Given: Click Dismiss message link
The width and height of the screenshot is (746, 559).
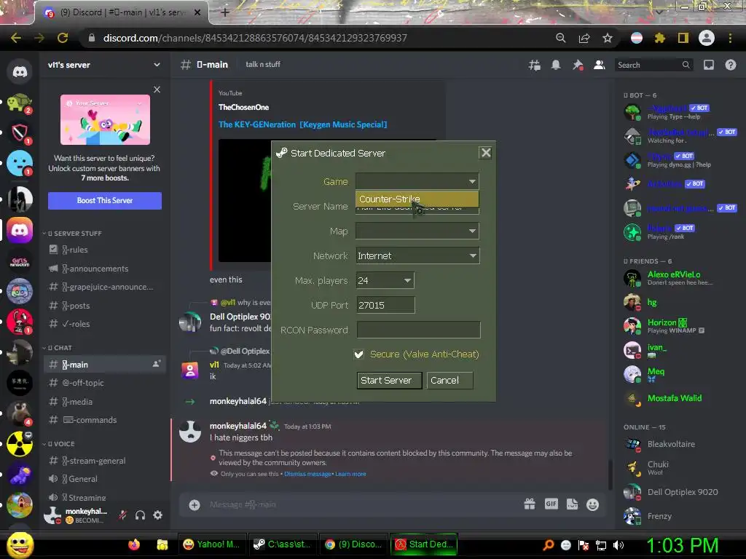Looking at the screenshot, I should pos(307,474).
